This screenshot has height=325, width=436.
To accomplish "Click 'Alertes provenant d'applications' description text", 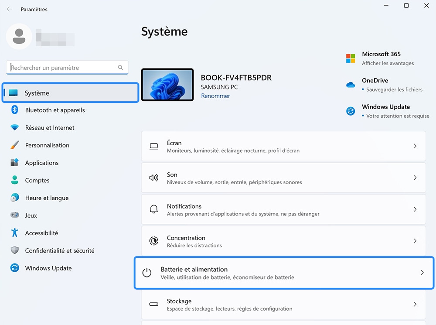I will (243, 214).
